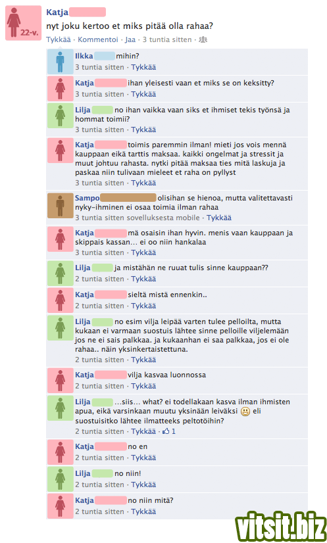Click Katja's pink avatar on last comment

click(61, 506)
